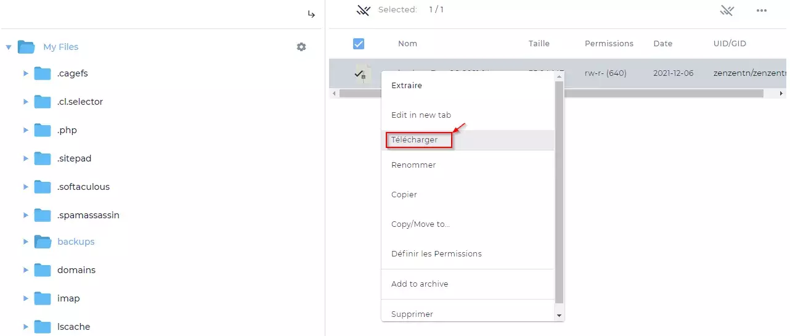Toggle the select-all checkbox in header
790x336 pixels.
pos(359,44)
